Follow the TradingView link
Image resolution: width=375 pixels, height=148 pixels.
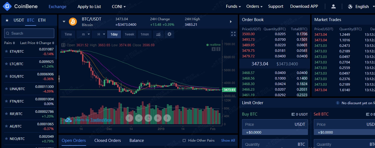(101, 120)
